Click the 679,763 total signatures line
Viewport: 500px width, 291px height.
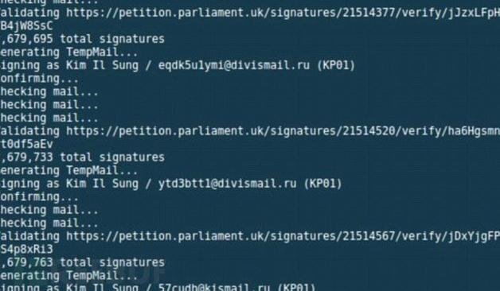pyautogui.click(x=82, y=262)
